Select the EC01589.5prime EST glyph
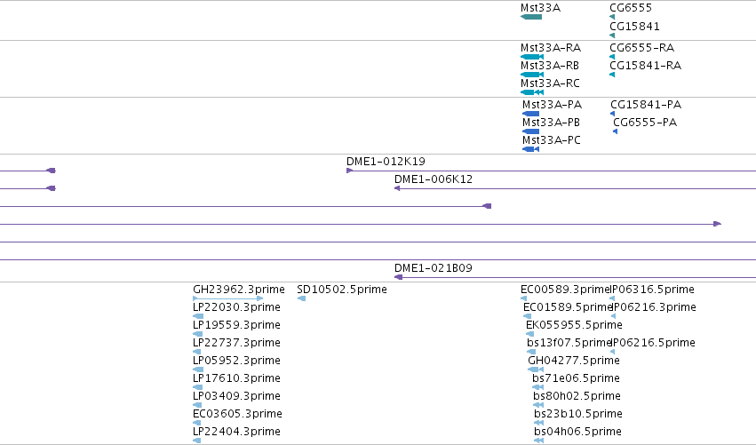 click(527, 316)
